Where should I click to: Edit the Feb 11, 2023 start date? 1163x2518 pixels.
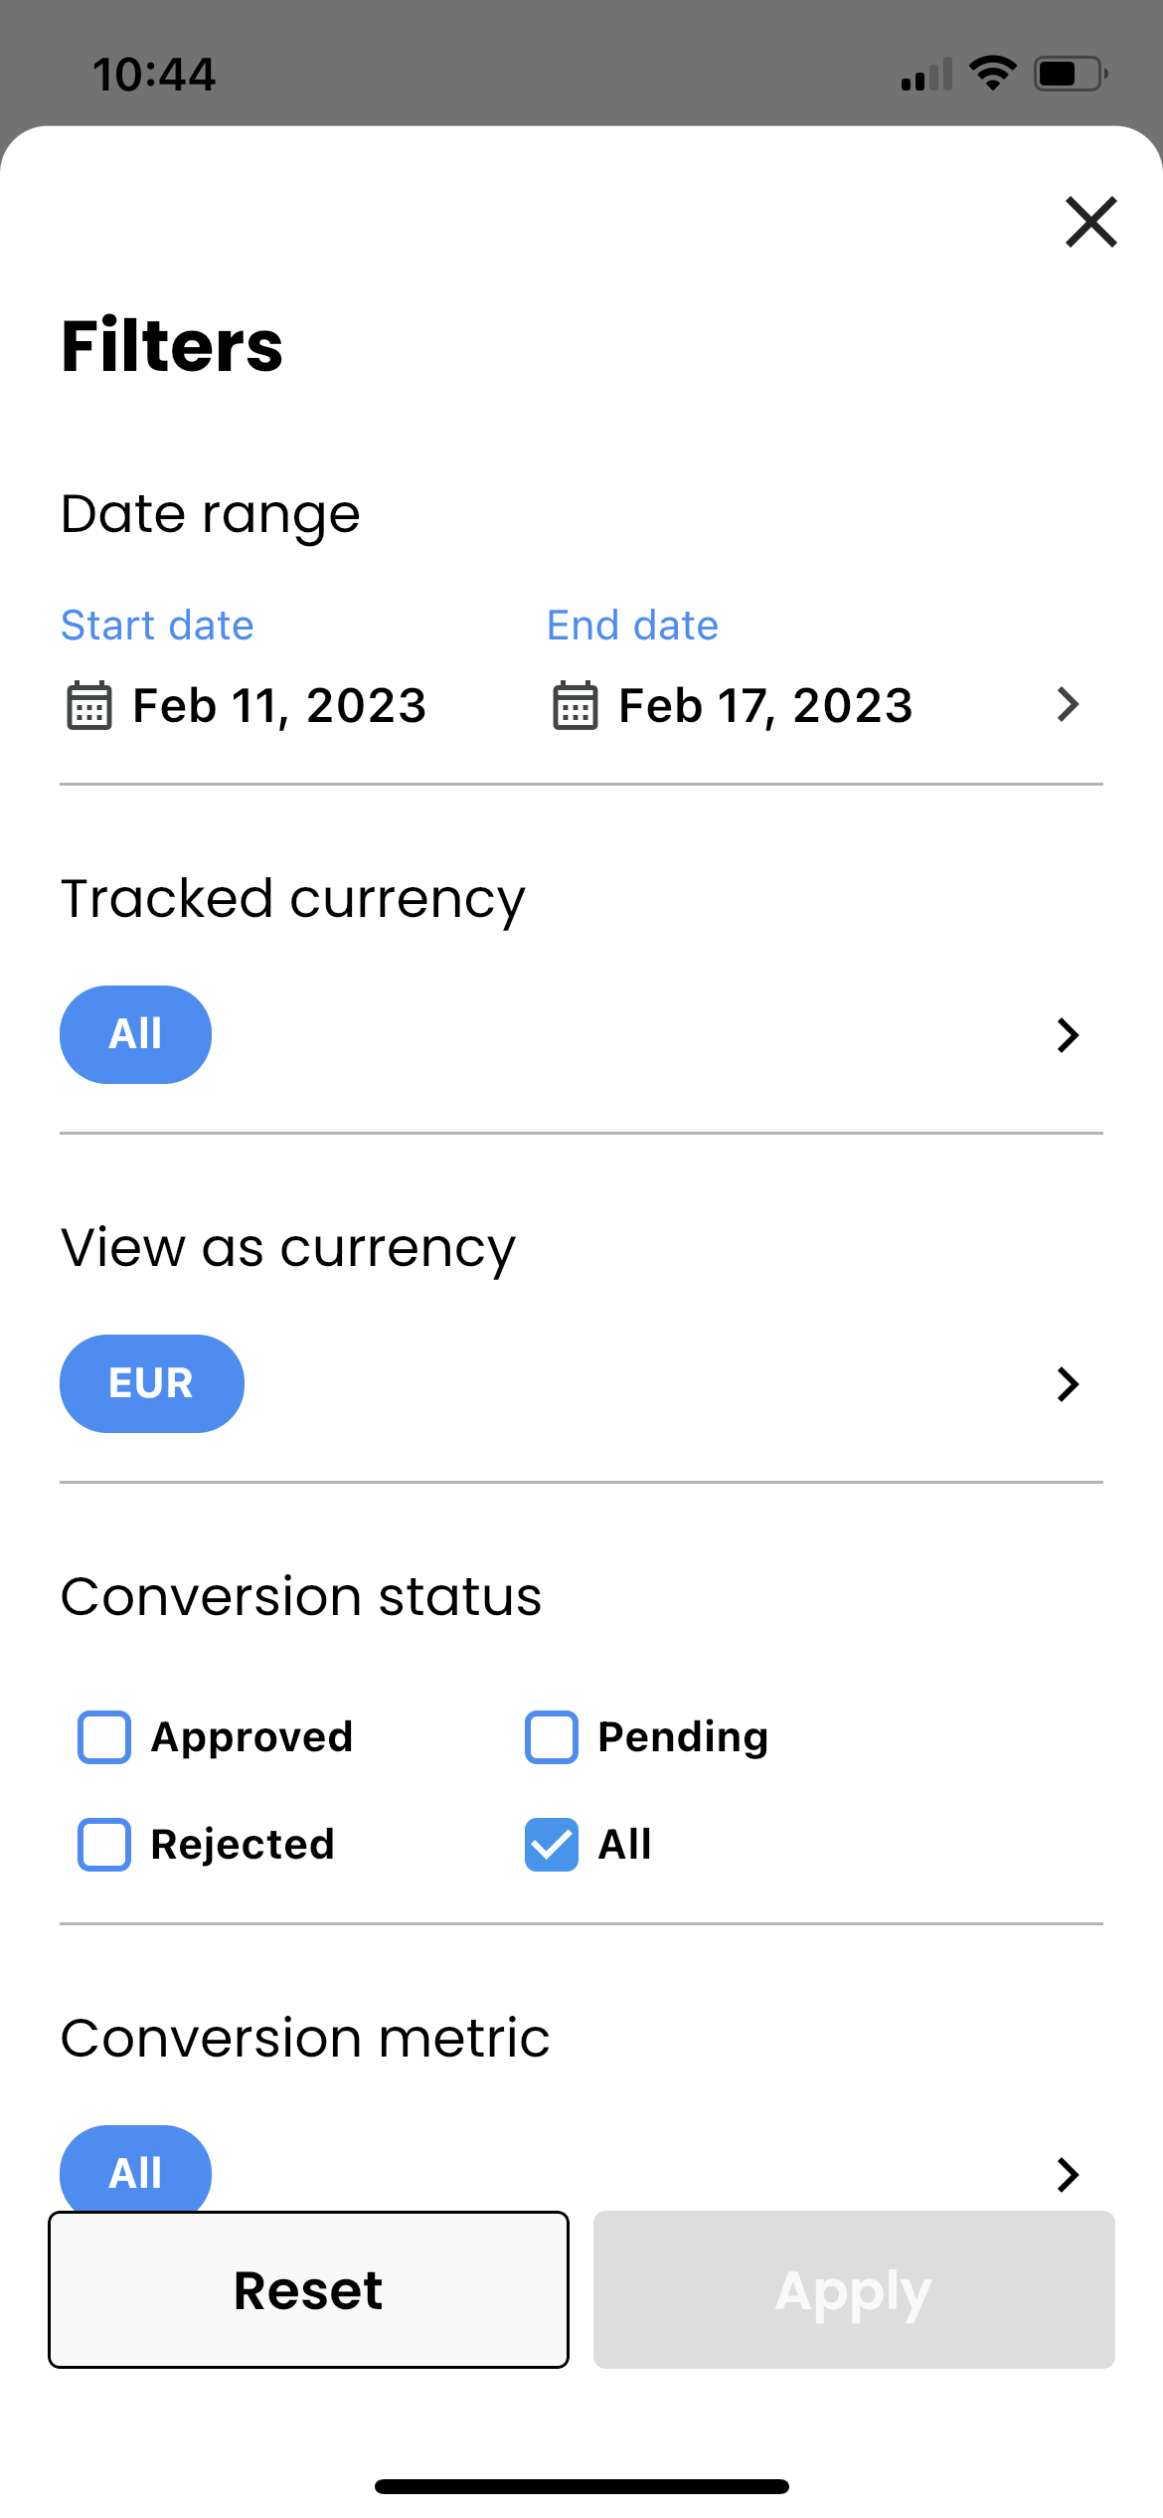279,706
